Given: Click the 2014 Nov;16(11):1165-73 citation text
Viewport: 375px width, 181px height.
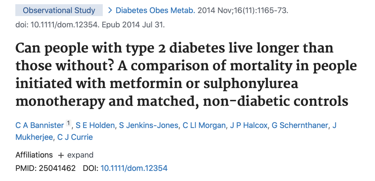Looking at the screenshot, I should coord(243,10).
